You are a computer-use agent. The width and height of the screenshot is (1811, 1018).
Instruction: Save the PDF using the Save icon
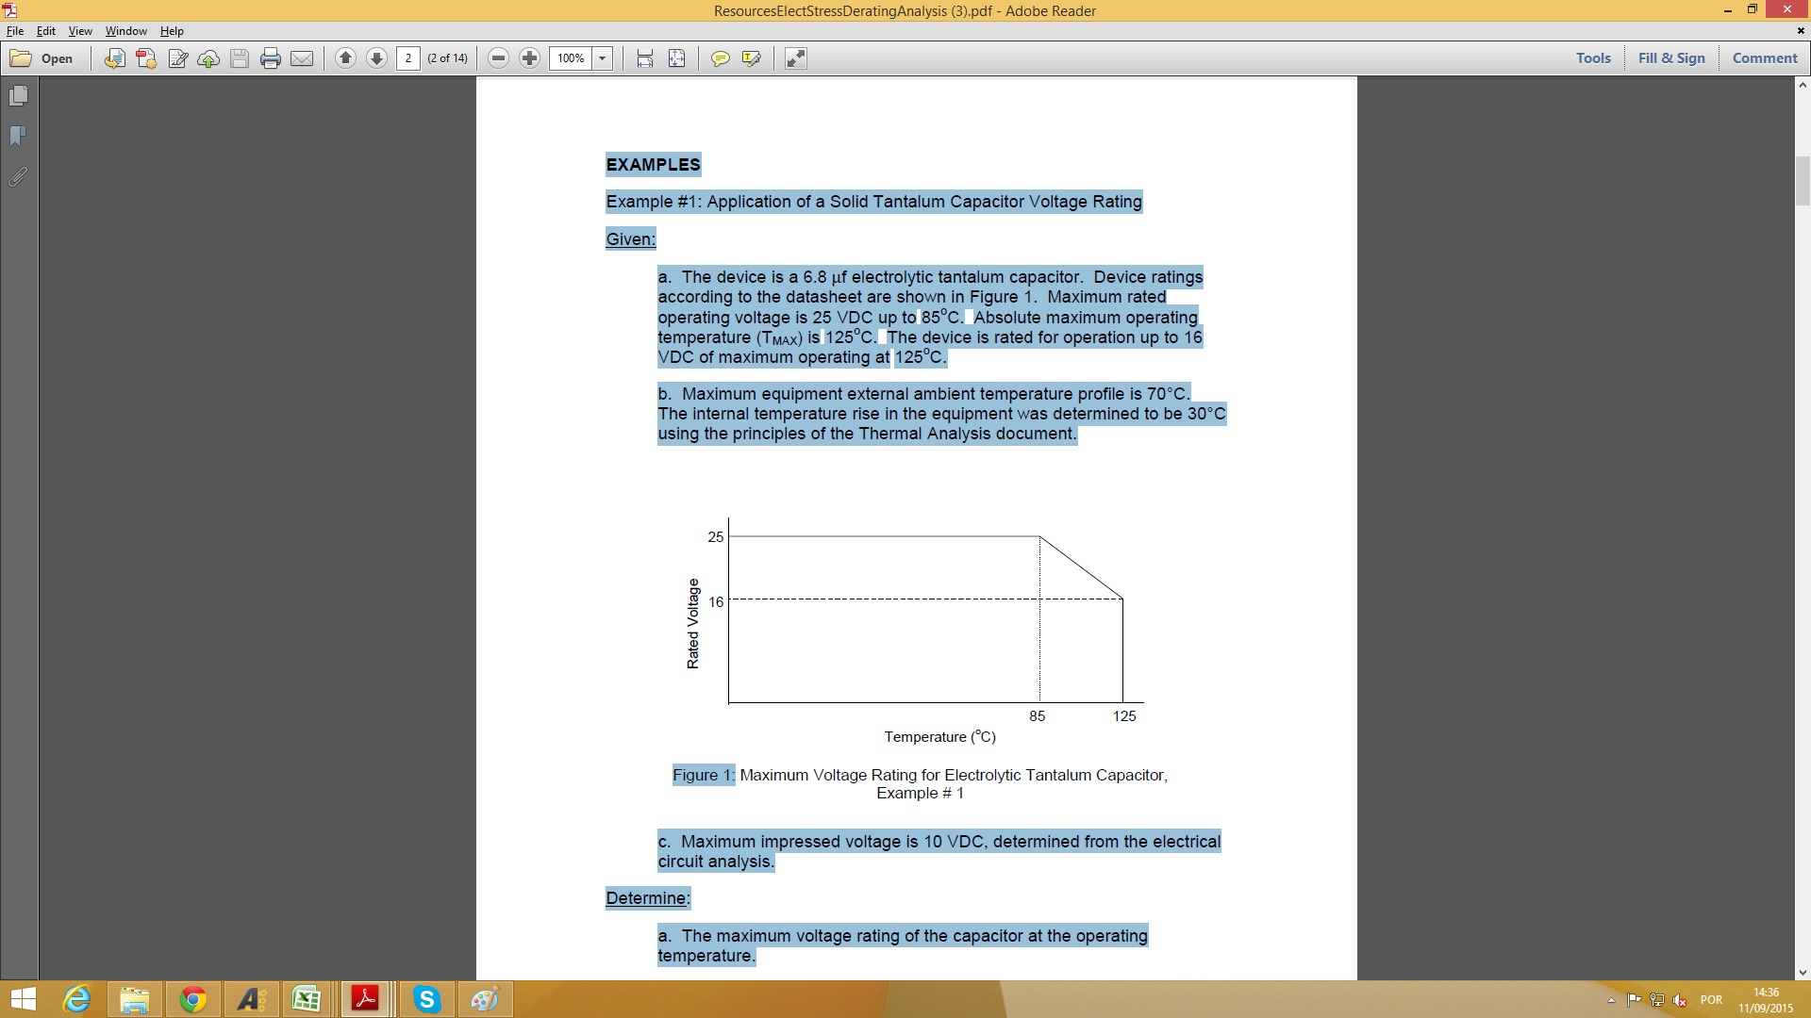click(x=240, y=58)
